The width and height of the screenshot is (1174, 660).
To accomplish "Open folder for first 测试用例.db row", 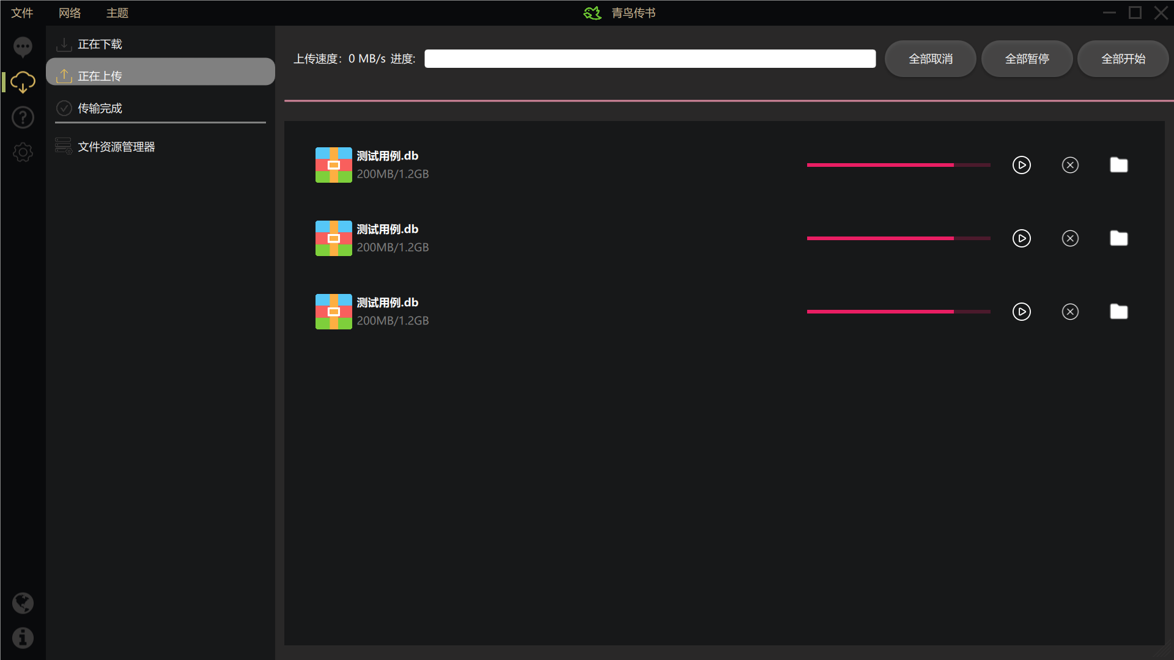I will point(1119,165).
